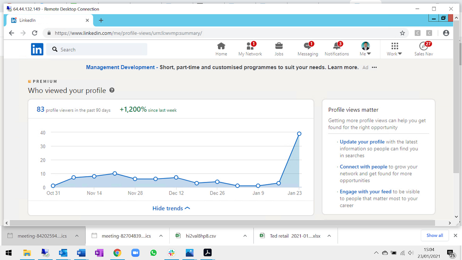The image size is (462, 260).
Task: Open options for hi2val8hp8.csv download
Action: [245, 236]
